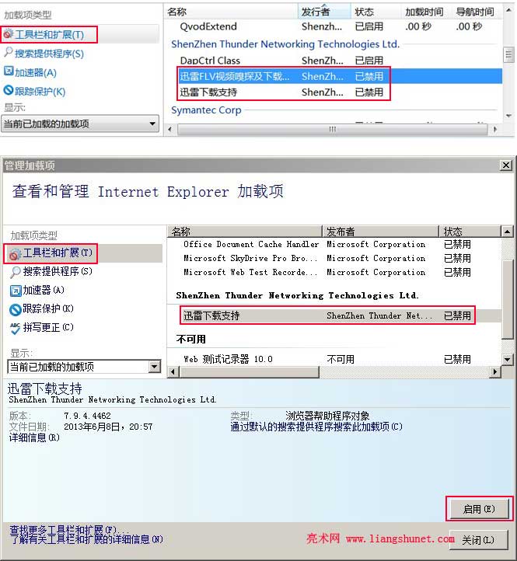Click 通过默认的搜索提供程序搜索此加载项(C) link
The width and height of the screenshot is (517, 561).
(316, 427)
